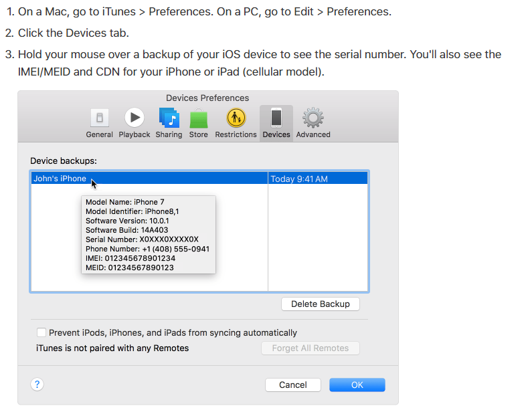Open the Store preferences pane
524x416 pixels.
tap(198, 119)
